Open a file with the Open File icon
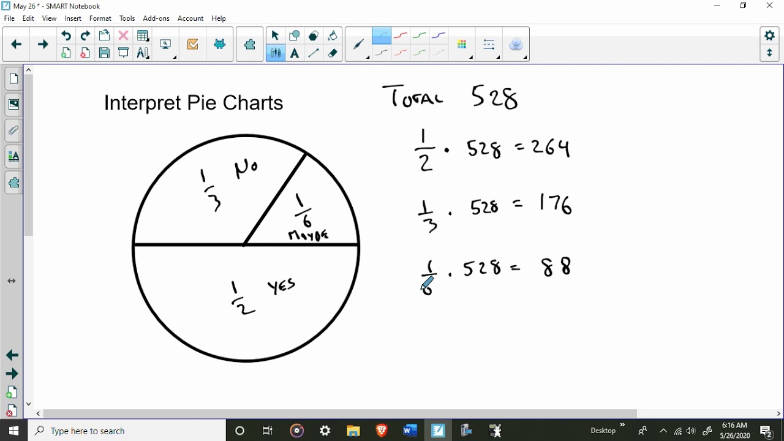The height and width of the screenshot is (441, 784). [x=104, y=36]
